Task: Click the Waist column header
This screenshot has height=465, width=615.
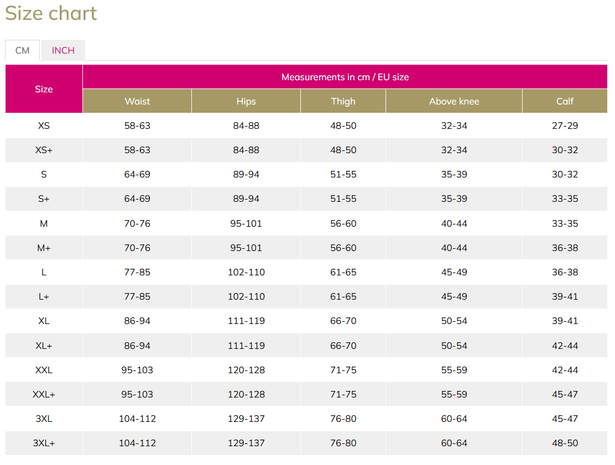Action: 137,101
